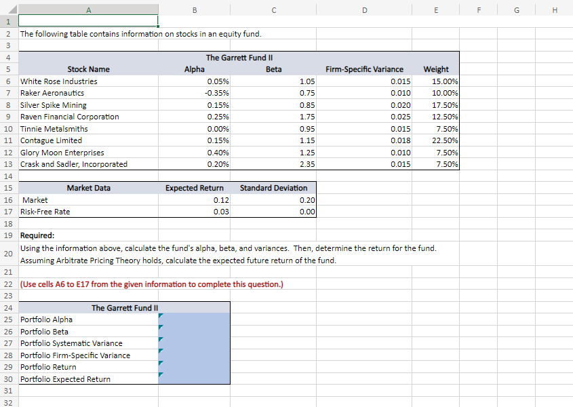Click the Garrett Fund II title merged cell

[239, 58]
